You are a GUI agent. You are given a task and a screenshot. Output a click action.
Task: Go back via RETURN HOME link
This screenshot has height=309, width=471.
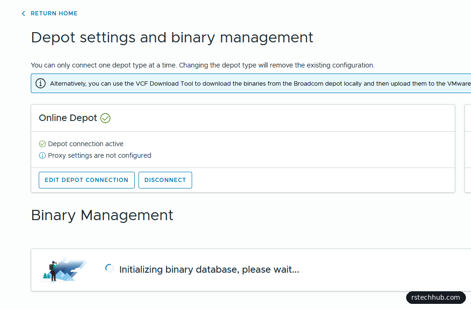[54, 13]
